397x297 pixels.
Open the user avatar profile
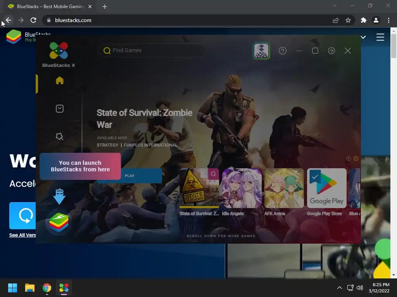261,51
